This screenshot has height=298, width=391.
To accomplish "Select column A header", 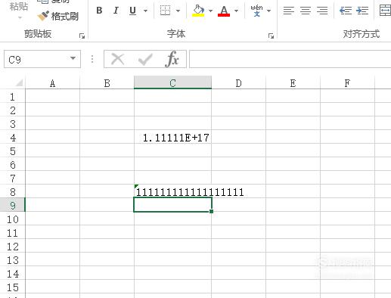I will point(52,83).
